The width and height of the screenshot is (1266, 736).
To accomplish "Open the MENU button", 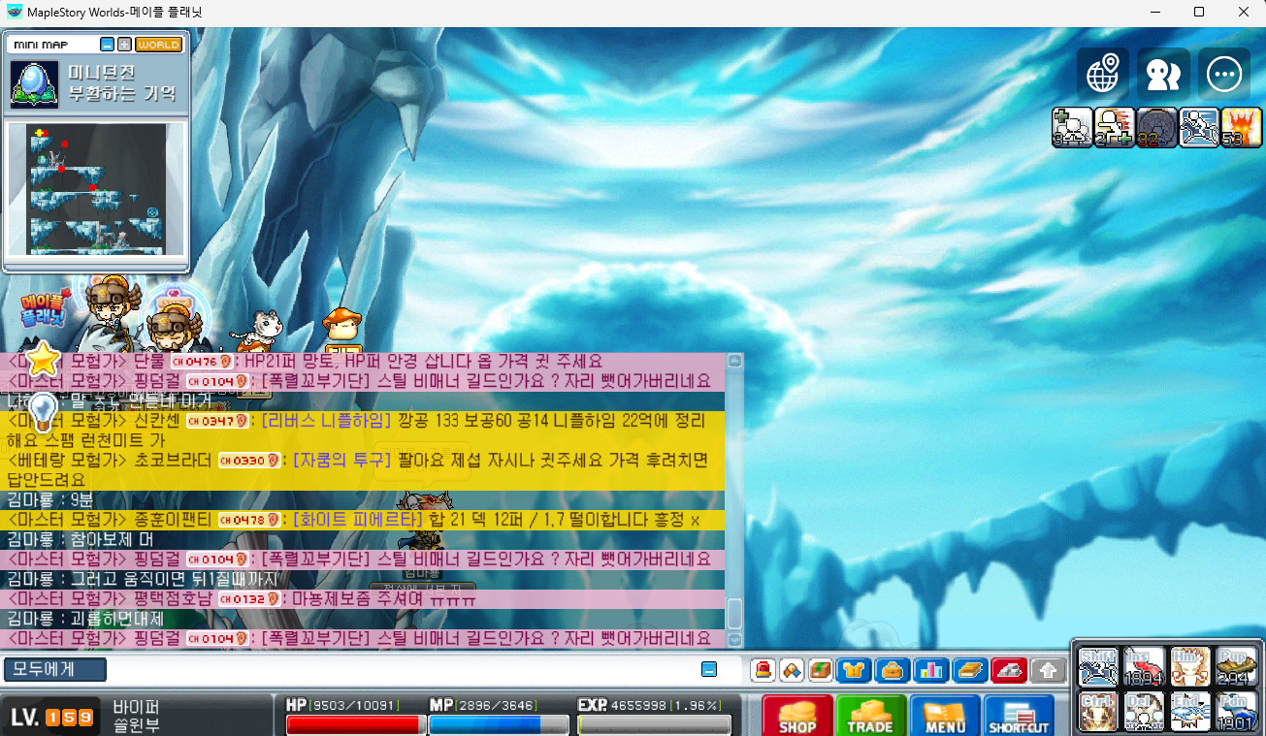I will click(x=945, y=715).
